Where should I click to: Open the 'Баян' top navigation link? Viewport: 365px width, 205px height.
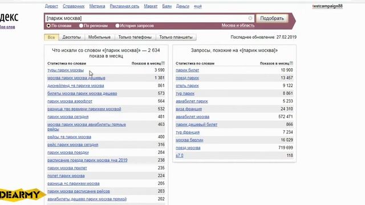167,6
